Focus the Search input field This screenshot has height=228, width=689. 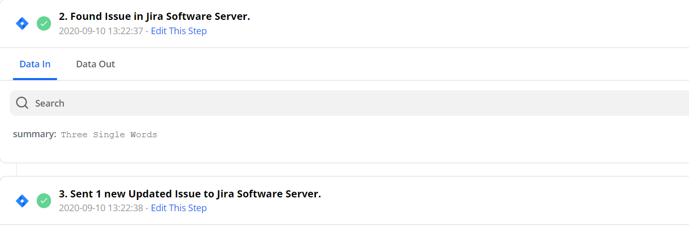pyautogui.click(x=306, y=103)
